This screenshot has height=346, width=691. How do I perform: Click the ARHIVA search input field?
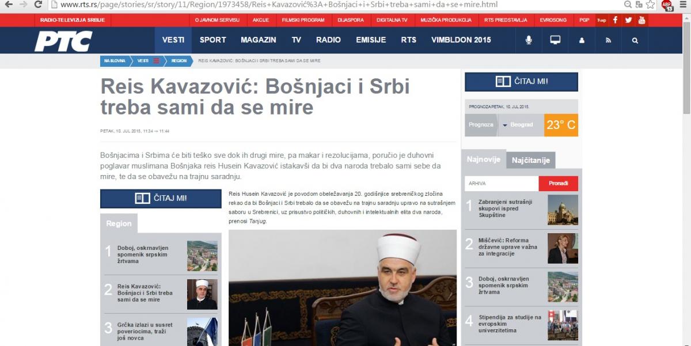tap(502, 184)
